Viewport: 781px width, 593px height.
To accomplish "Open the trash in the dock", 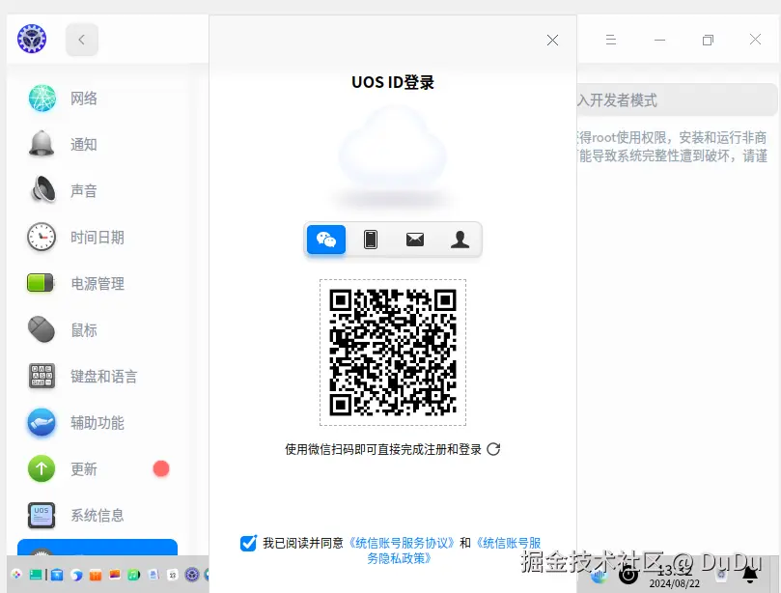I will coord(721,575).
